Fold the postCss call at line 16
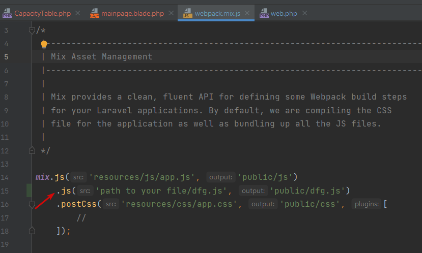This screenshot has width=422, height=253. point(32,204)
